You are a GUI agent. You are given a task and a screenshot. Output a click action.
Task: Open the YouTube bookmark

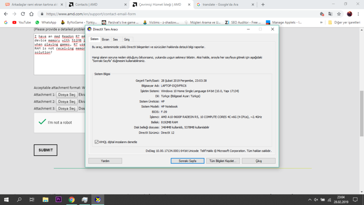click(x=21, y=22)
